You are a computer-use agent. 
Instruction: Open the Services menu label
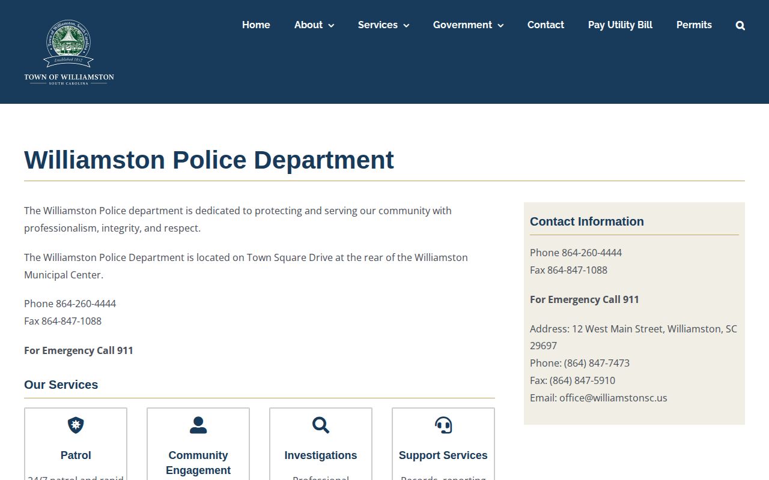pos(378,25)
